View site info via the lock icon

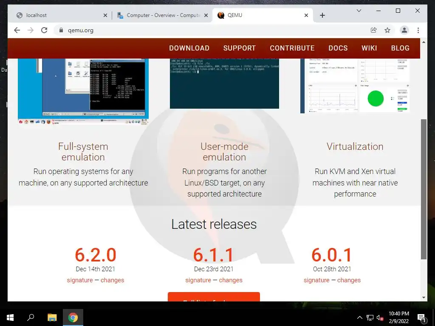(61, 30)
